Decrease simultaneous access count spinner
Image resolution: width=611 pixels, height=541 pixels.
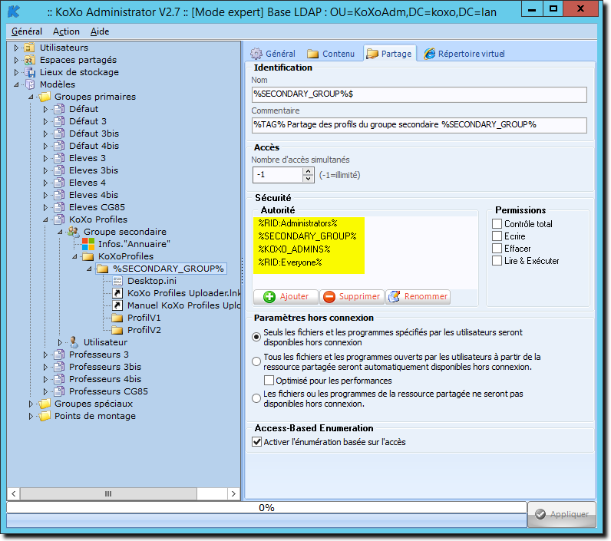(x=309, y=178)
